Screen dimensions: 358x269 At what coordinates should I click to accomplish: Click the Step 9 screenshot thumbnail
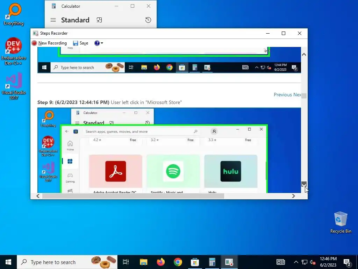coord(169,150)
